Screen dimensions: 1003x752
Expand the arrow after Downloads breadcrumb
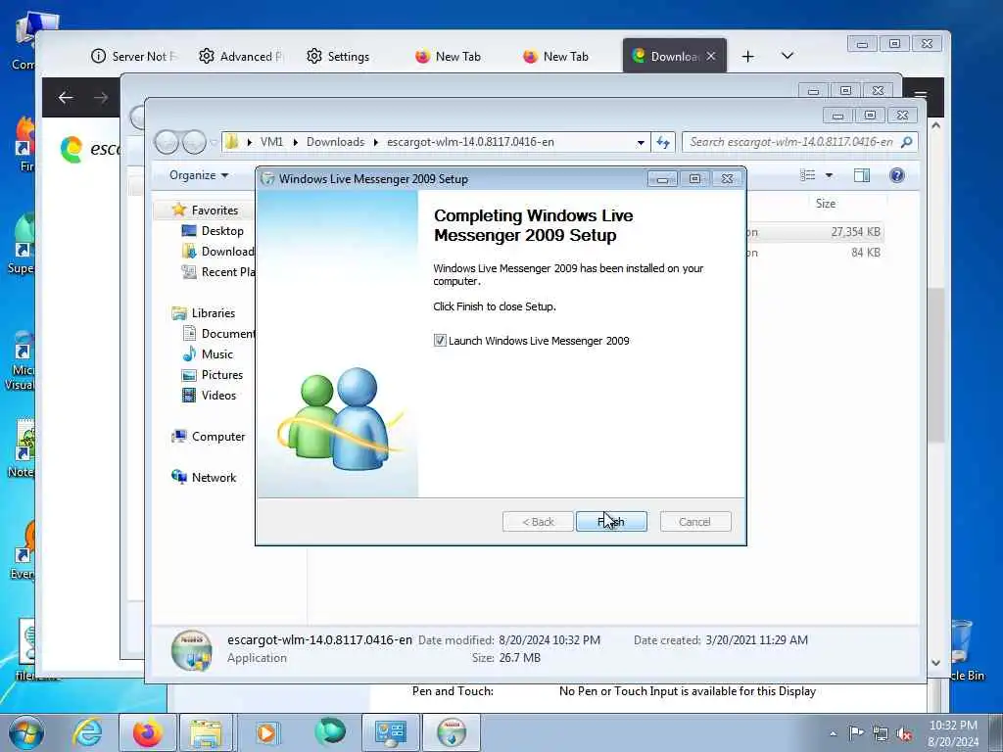pyautogui.click(x=376, y=142)
